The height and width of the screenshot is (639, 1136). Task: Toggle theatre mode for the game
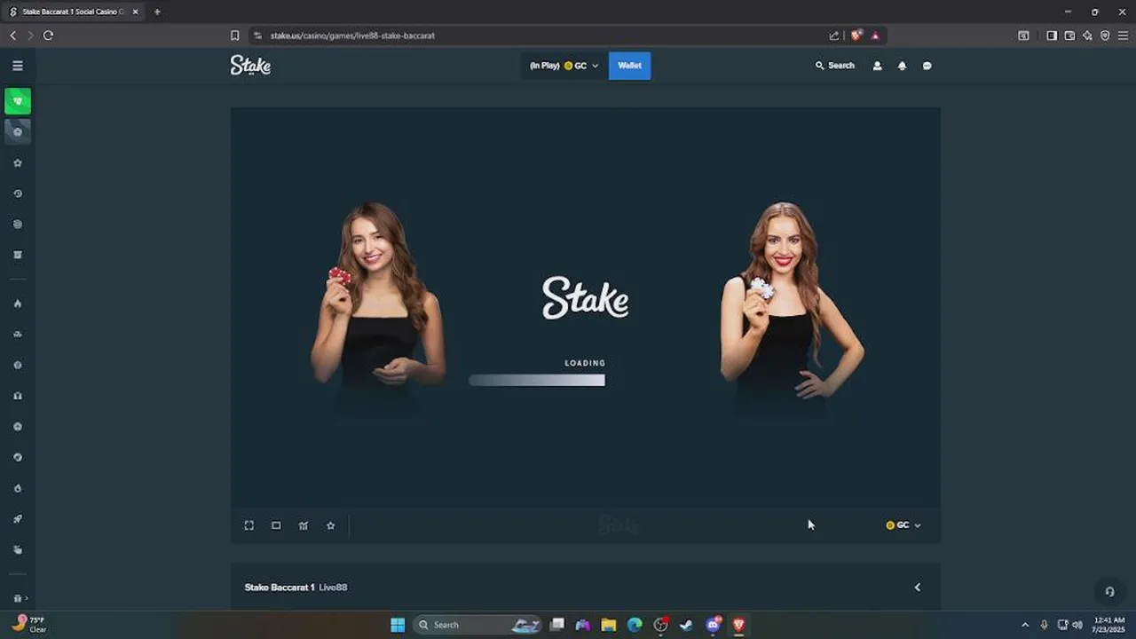coord(276,525)
